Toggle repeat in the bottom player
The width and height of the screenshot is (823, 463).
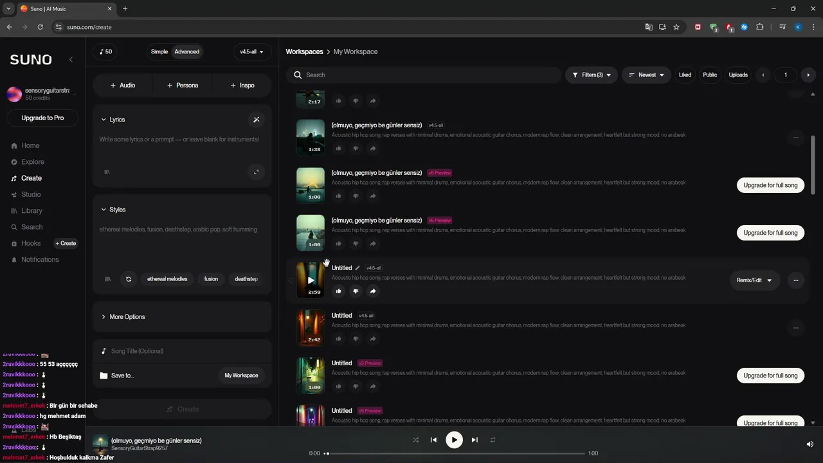[x=493, y=440]
